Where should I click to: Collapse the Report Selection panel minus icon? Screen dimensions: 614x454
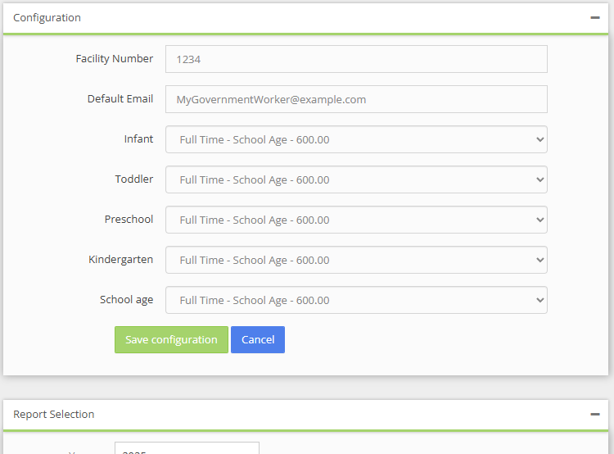(x=595, y=414)
